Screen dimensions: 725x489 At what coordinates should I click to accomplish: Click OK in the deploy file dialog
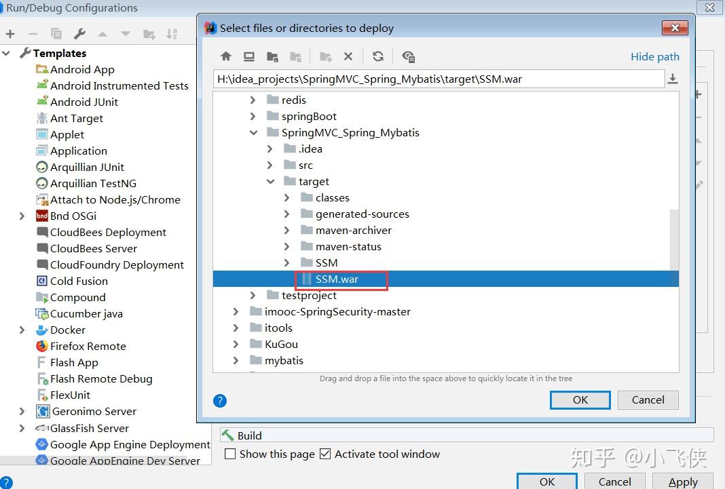pyautogui.click(x=580, y=400)
